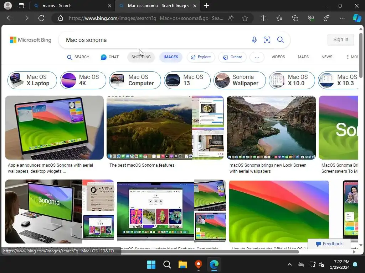Screen dimensions: 365x273
Task: Click the Explore button
Action: 201,57
